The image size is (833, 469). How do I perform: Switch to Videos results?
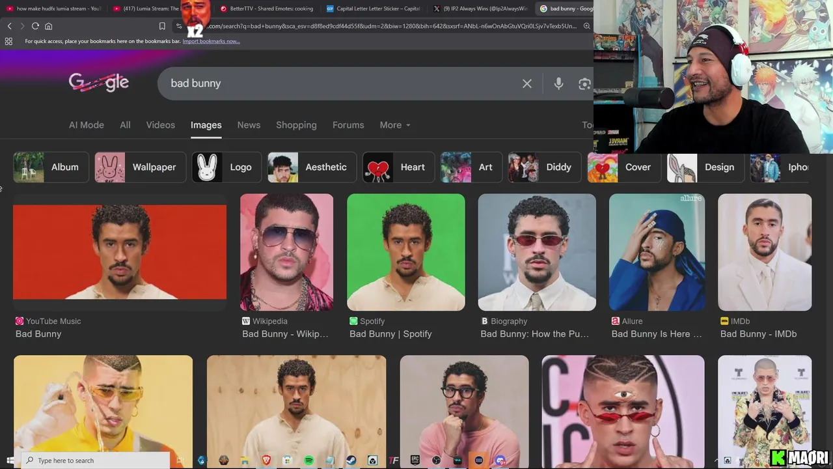(161, 125)
